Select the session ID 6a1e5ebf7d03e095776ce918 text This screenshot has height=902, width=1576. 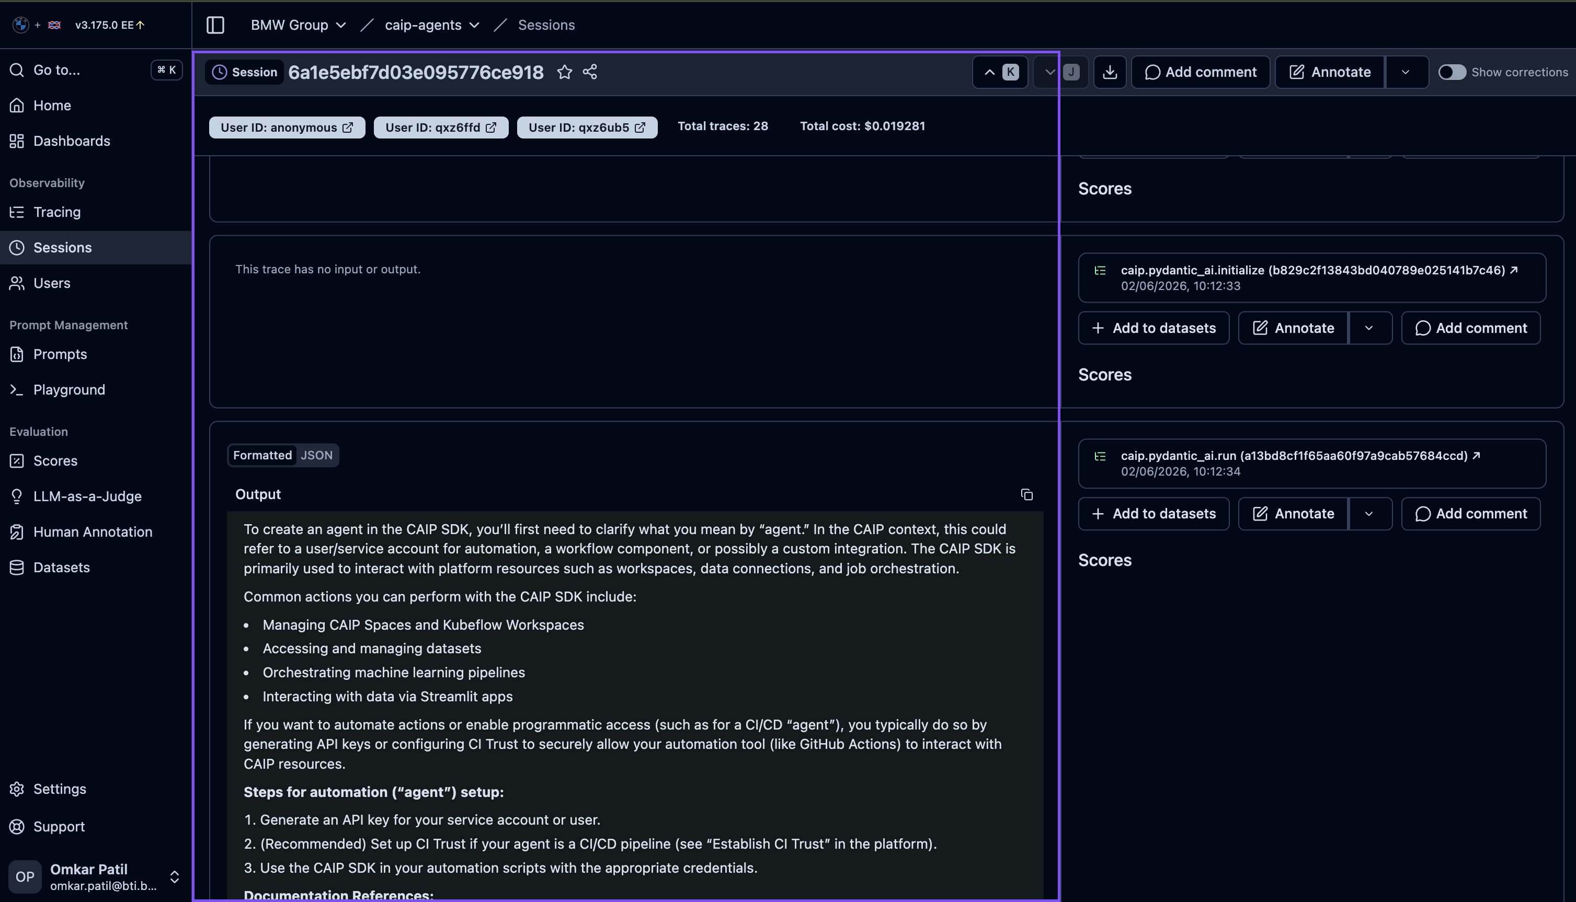pyautogui.click(x=416, y=73)
